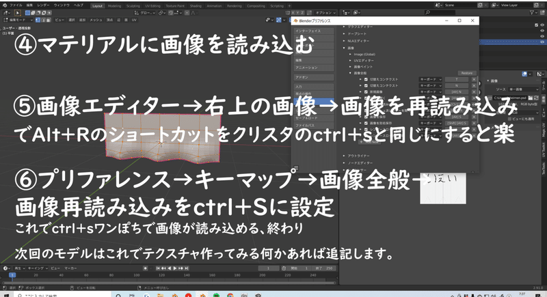This screenshot has width=547, height=297.
Task: Open the ウィンドウ menu
Action: pyautogui.click(x=62, y=5)
